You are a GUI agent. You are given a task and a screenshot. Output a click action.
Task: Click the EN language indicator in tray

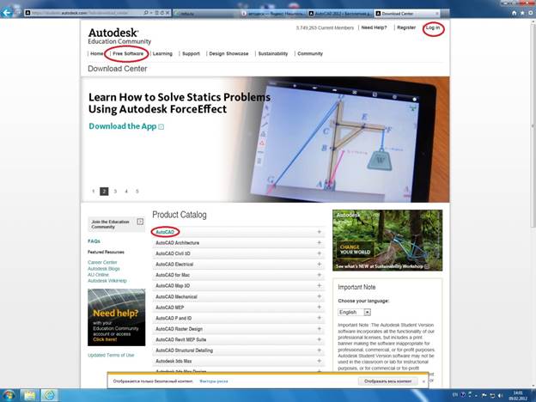454,395
